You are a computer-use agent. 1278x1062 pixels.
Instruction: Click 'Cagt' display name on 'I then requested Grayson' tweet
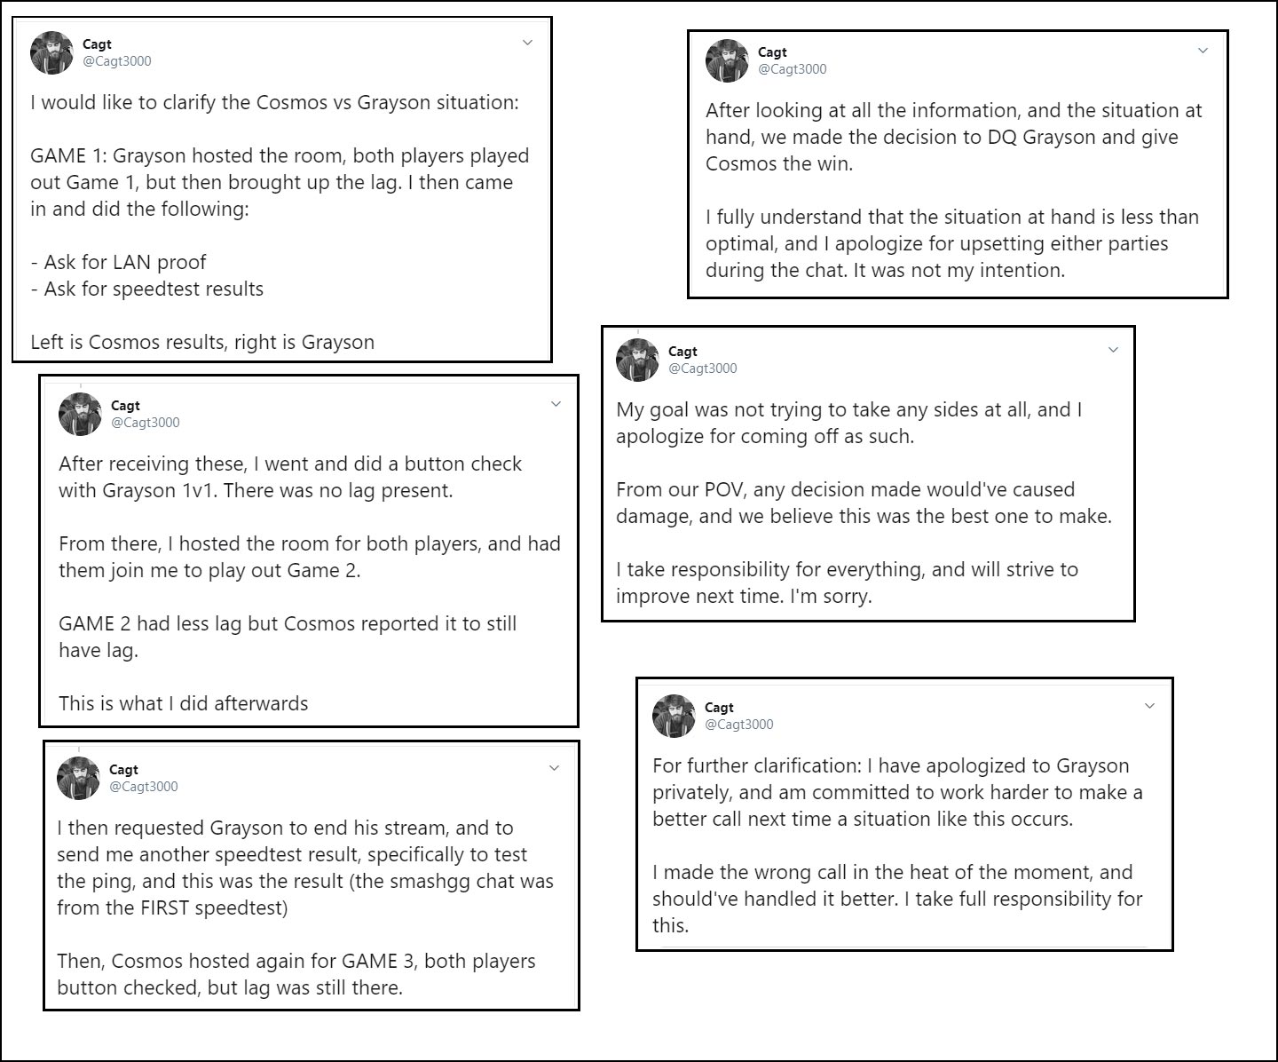click(123, 770)
